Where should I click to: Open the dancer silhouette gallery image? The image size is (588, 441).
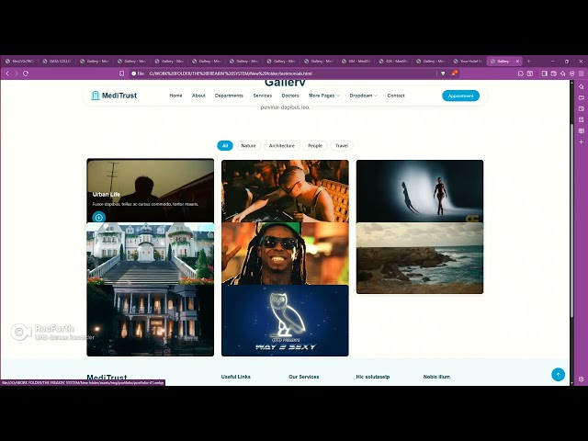[x=420, y=191]
